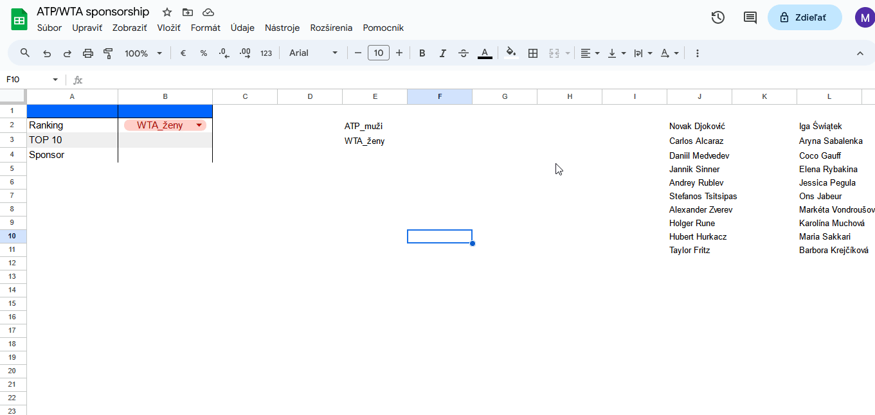This screenshot has width=875, height=415.
Task: Select the TOP 10 cell
Action: (x=72, y=140)
